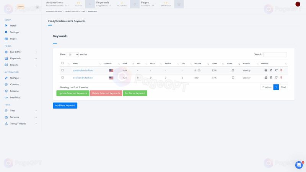Toggle the select-all keywords checkbox
306x172 pixels.
(62, 63)
